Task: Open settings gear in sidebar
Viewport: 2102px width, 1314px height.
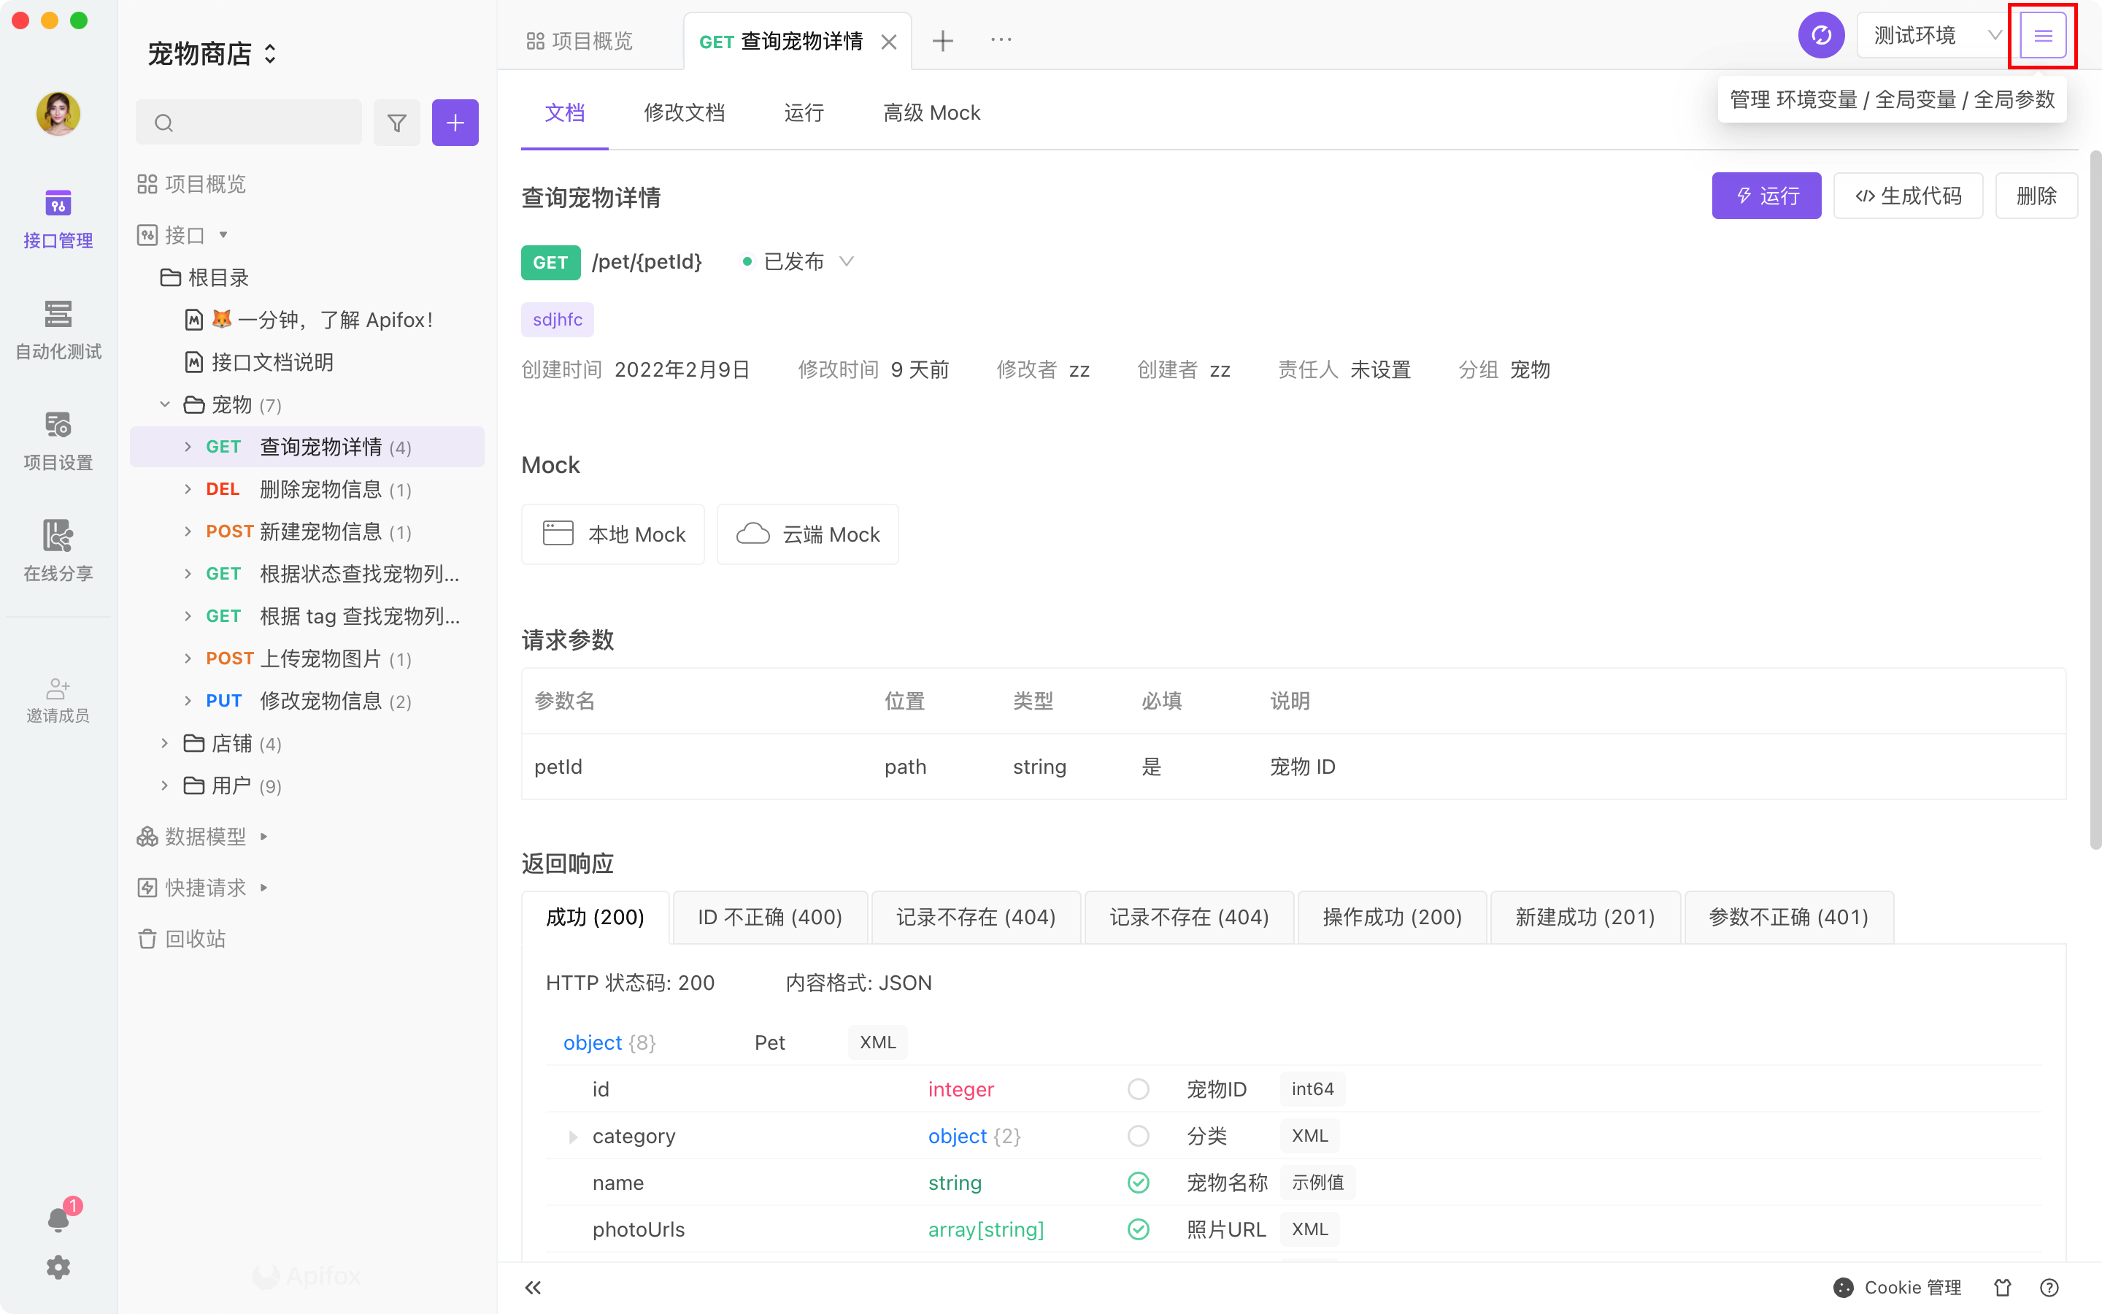Action: coord(58,1267)
